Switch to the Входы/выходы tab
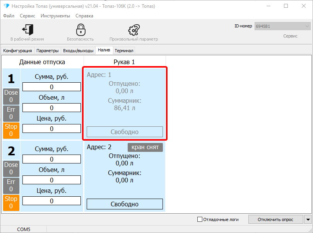 78,51
